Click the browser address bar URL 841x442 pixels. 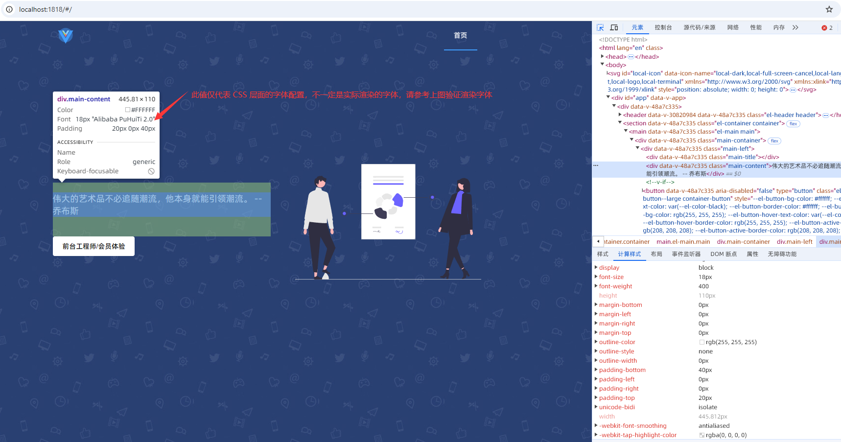pos(46,9)
